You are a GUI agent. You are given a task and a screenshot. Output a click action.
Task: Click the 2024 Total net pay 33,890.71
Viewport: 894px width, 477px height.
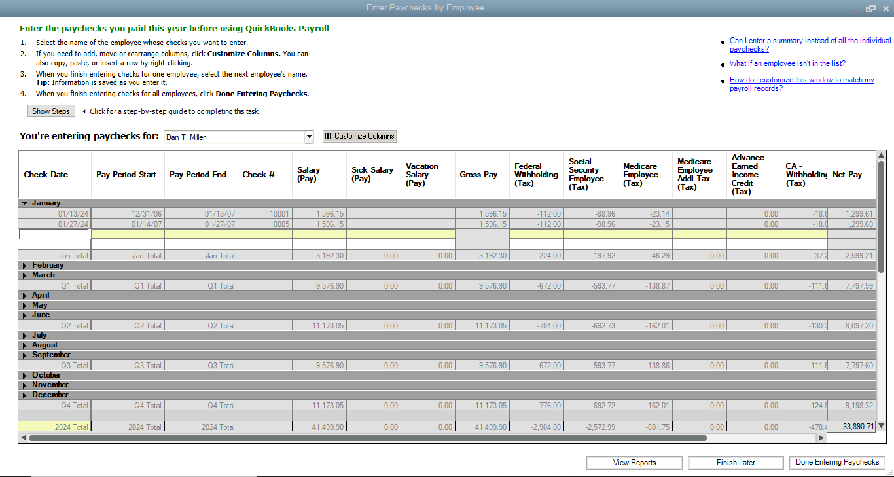(x=851, y=427)
